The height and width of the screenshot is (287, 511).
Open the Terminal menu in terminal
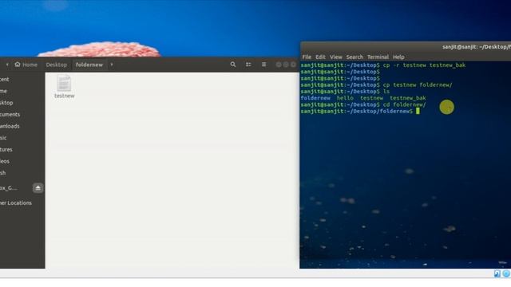pos(378,57)
